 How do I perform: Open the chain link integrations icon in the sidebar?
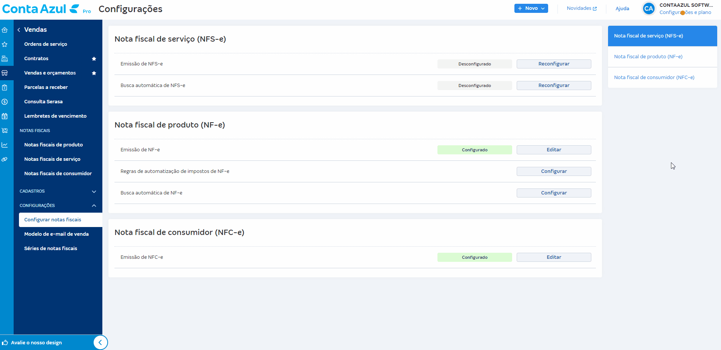[x=5, y=159]
